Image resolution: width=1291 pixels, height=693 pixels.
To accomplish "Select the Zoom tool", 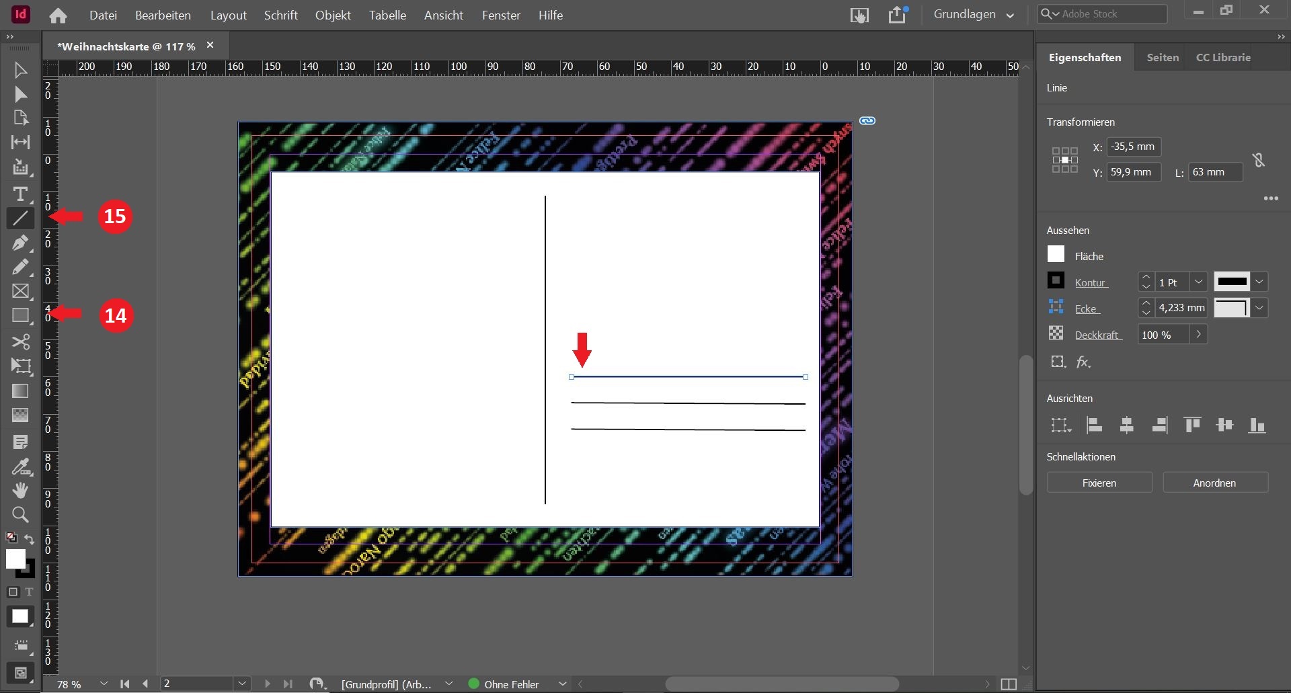I will [20, 515].
